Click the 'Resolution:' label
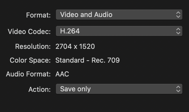Viewport: 189px width, 112px height. tap(33, 47)
